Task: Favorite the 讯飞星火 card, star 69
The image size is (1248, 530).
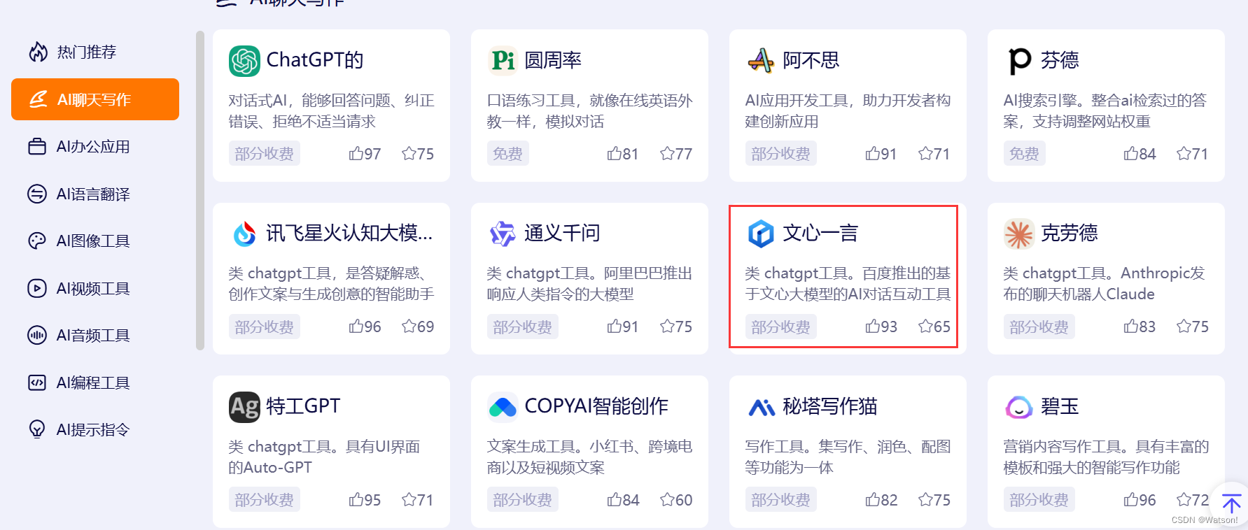Action: 418,327
